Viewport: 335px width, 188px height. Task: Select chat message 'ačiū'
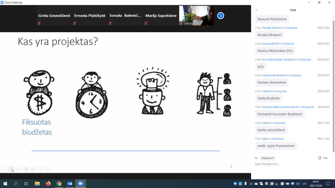coord(260,67)
